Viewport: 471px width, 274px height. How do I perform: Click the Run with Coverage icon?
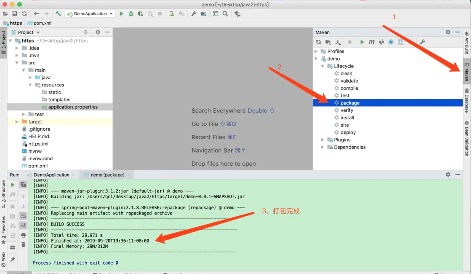pyautogui.click(x=141, y=14)
